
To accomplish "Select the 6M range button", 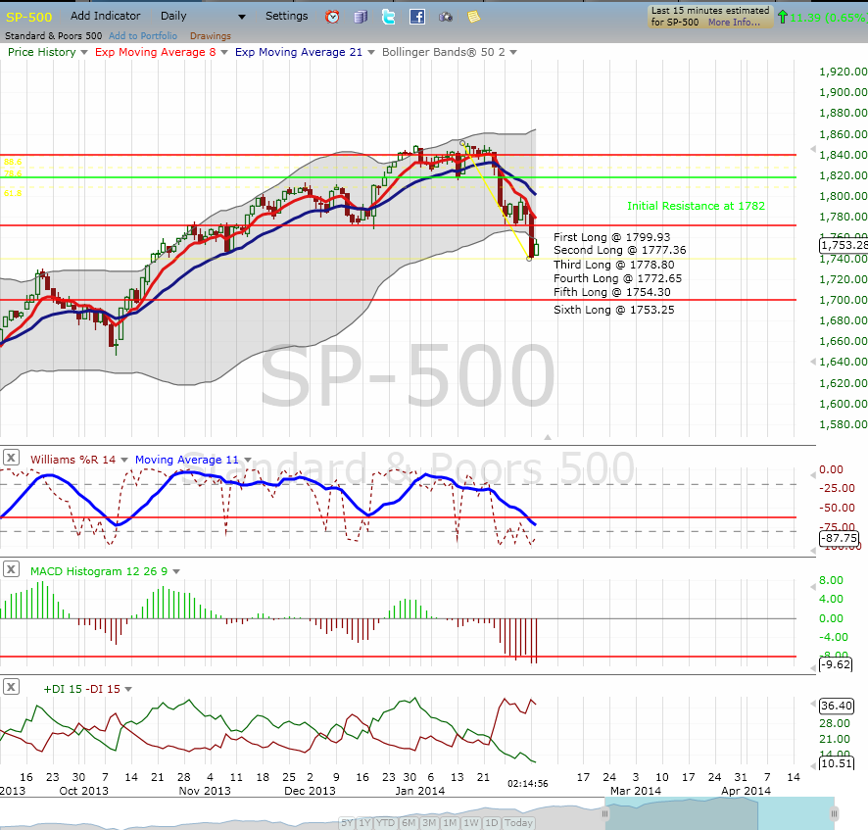I will click(409, 823).
